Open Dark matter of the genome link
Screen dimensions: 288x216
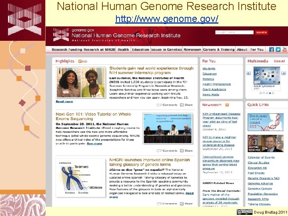click(221, 198)
